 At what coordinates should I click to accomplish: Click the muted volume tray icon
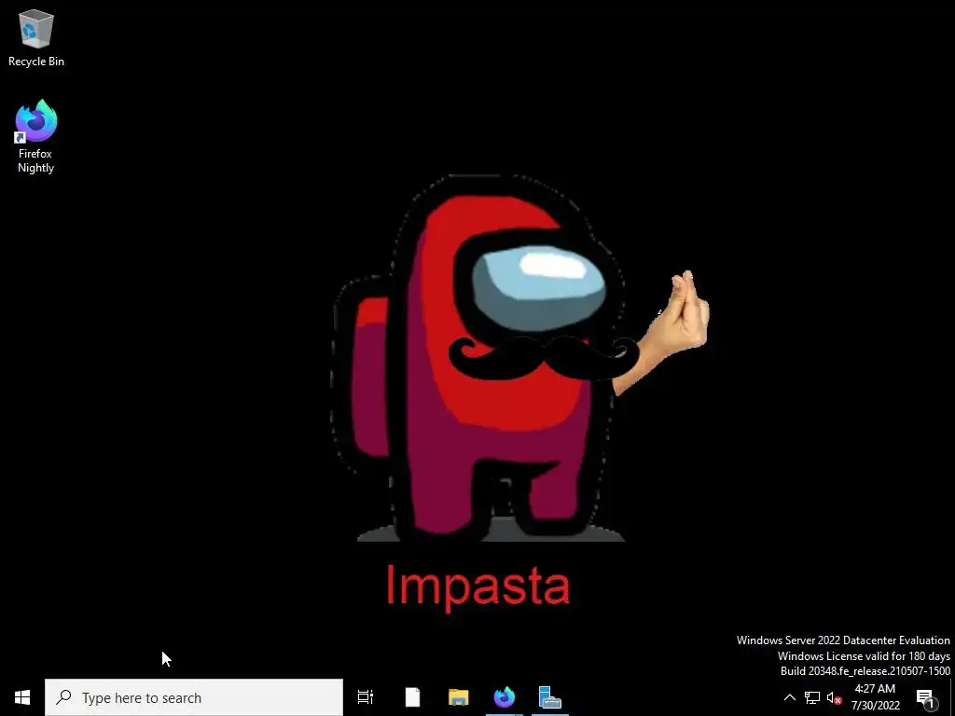tap(834, 697)
